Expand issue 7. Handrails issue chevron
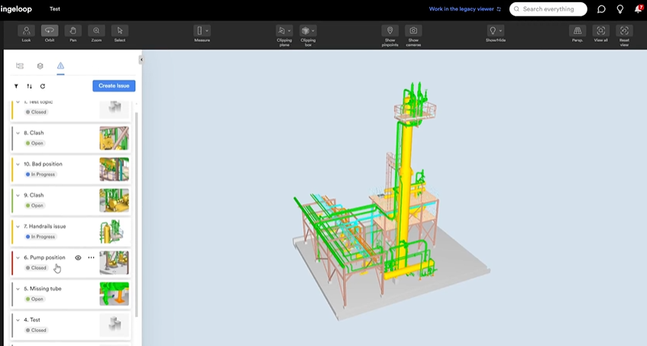Screen dimensions: 647x346 pos(18,226)
